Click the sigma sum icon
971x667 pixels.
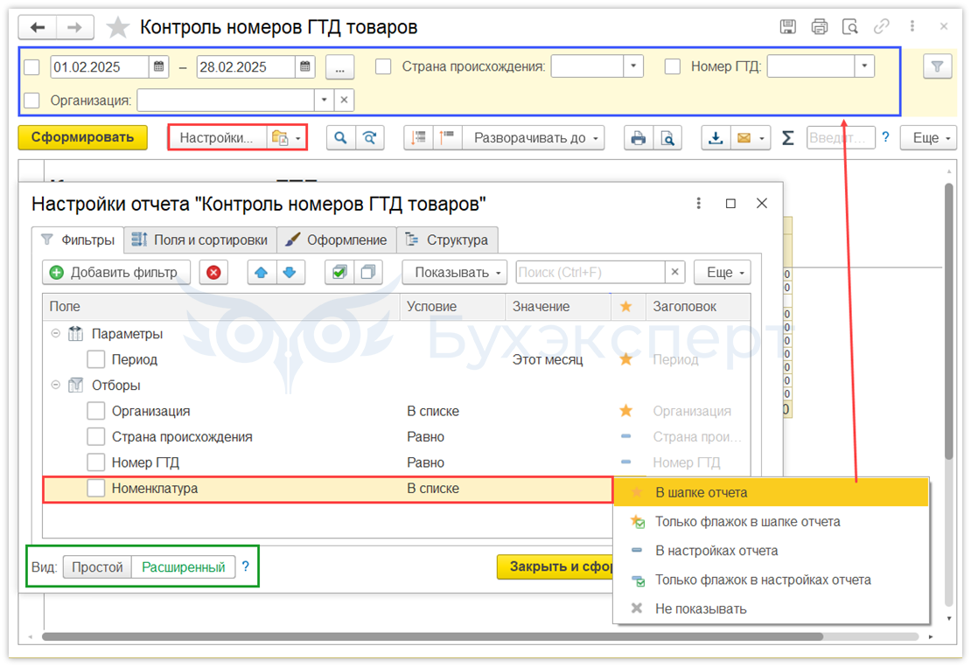[x=787, y=137]
